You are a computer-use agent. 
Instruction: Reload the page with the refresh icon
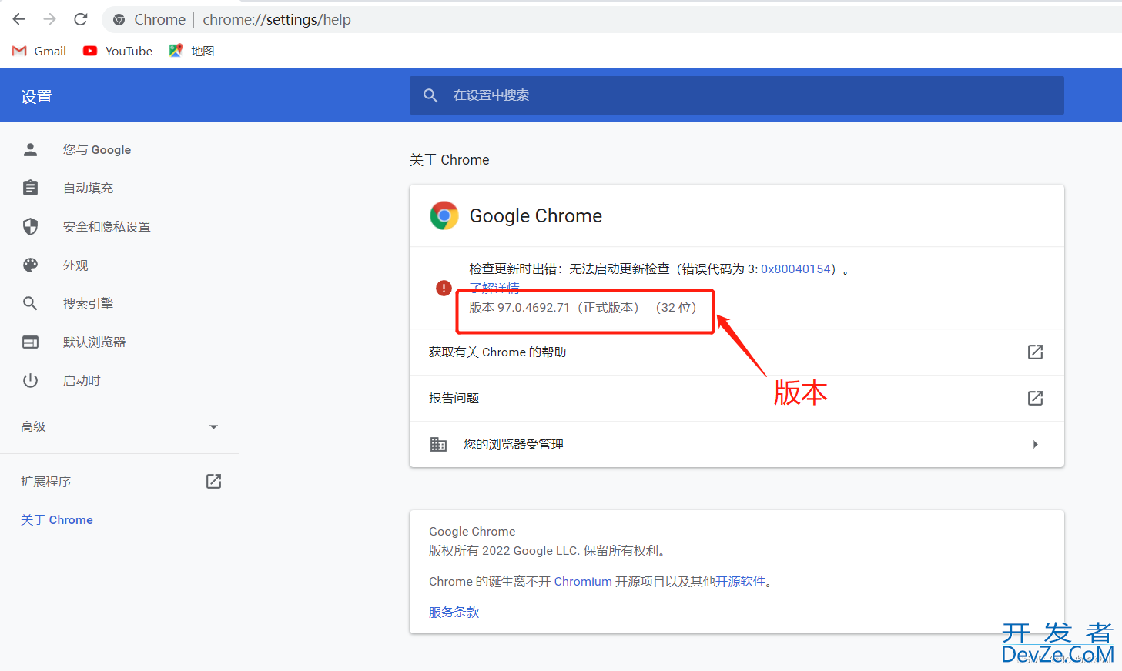81,19
